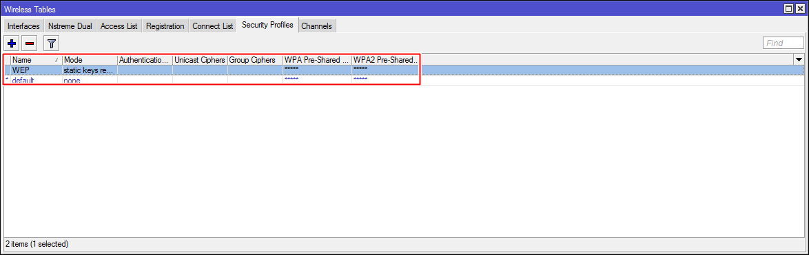
Task: Open the Registration tab
Action: point(165,25)
